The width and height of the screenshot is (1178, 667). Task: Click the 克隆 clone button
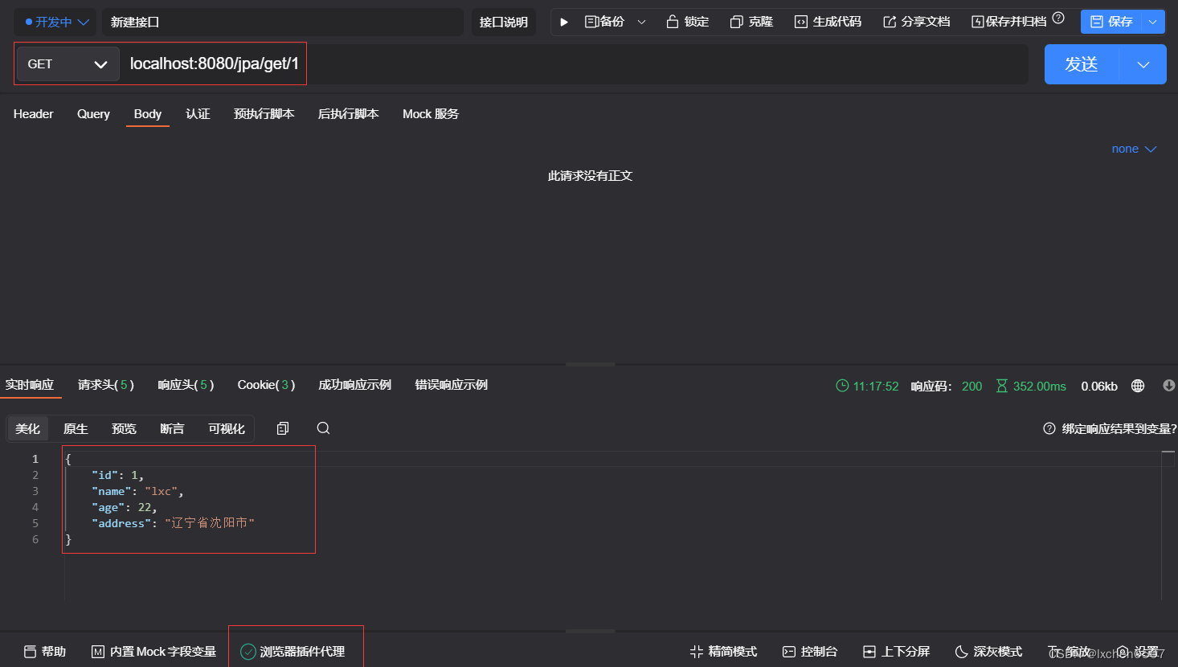(751, 22)
